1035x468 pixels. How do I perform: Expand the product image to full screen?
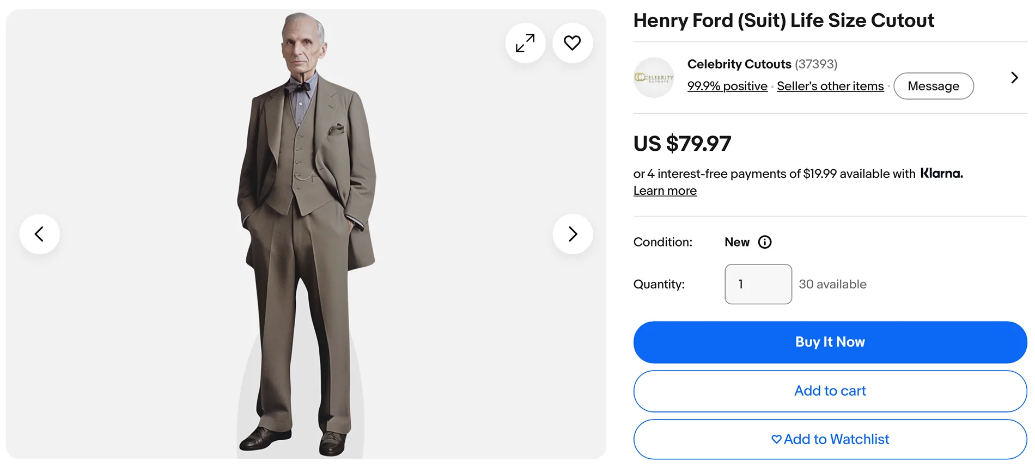click(525, 43)
